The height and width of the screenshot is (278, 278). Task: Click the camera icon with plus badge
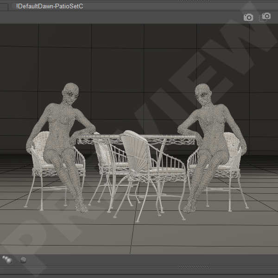pyautogui.click(x=266, y=17)
